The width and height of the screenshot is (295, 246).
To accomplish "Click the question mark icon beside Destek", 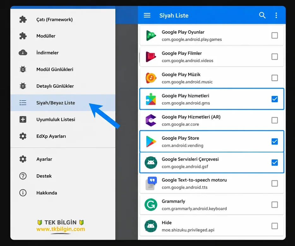I will 23,176.
